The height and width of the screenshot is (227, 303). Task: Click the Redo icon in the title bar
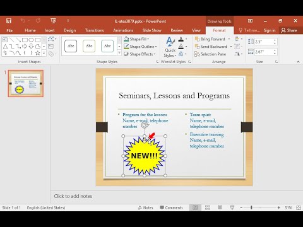click(x=38, y=21)
